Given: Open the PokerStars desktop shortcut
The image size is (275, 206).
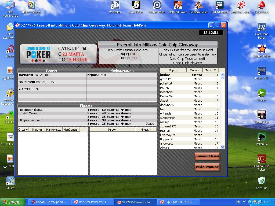Looking at the screenshot, I should 262,5.
